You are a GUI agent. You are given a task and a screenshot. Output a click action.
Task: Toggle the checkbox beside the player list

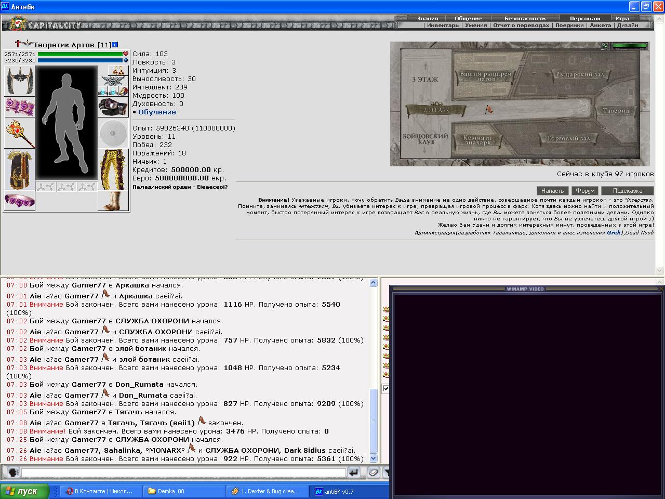click(x=386, y=388)
